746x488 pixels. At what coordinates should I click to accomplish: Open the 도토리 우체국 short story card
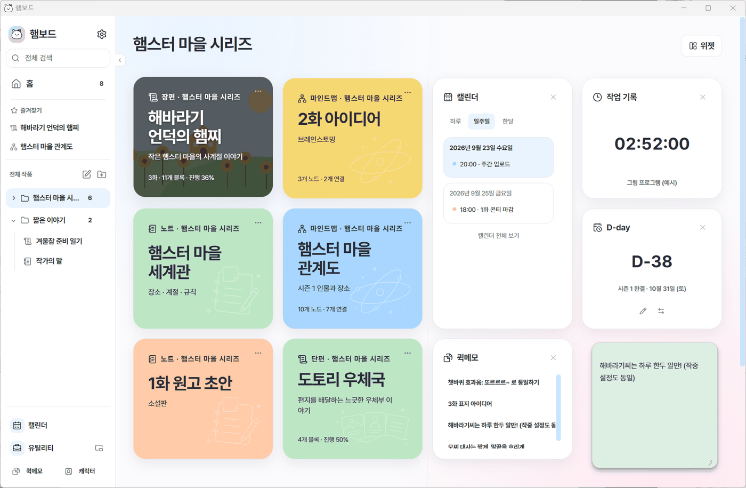pos(353,399)
